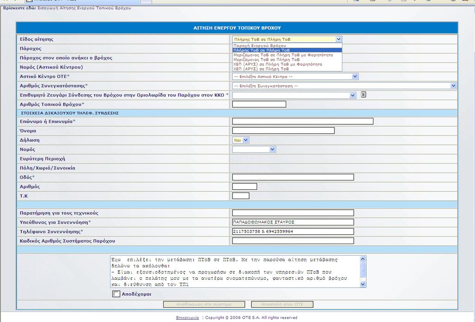Focus the Οδός input field
The width and height of the screenshot is (475, 322).
tap(293, 177)
